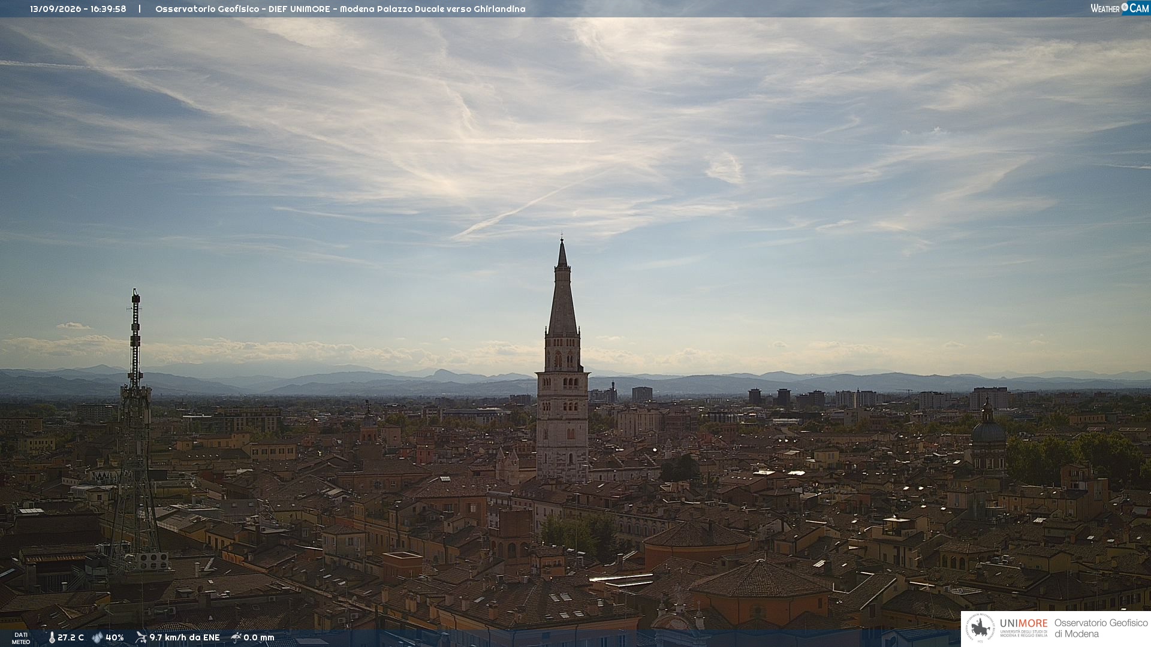Click the Modena Palazzo Ducale verso Ghirlandina caption
This screenshot has width=1151, height=647.
tap(433, 9)
